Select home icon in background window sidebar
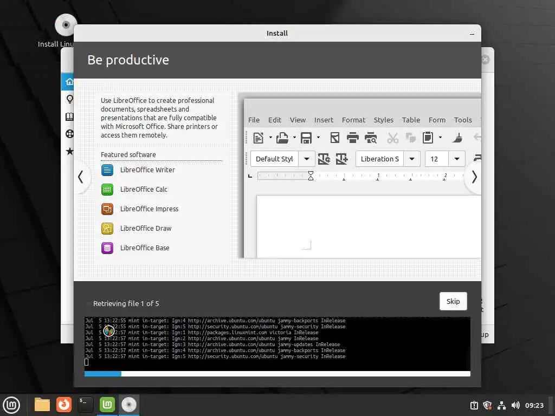 69,82
